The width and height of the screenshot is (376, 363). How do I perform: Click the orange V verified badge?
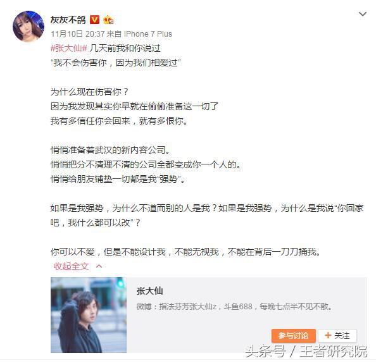[x=94, y=20]
